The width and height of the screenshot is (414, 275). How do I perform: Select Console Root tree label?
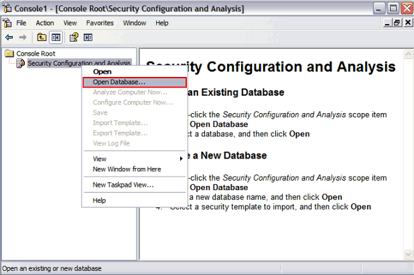[x=36, y=54]
